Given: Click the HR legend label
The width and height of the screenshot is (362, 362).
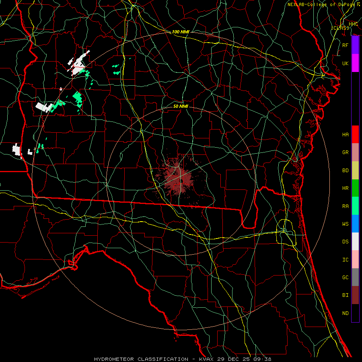Looking at the screenshot, I should coord(346,188).
